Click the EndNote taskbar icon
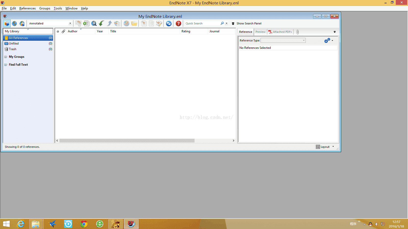This screenshot has height=229, width=408. 131,224
